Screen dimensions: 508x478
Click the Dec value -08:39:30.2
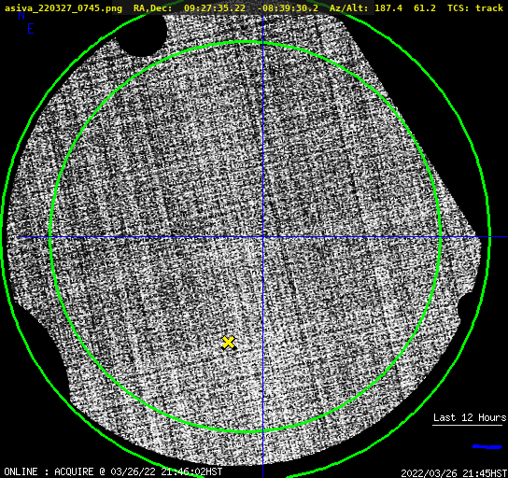click(288, 8)
